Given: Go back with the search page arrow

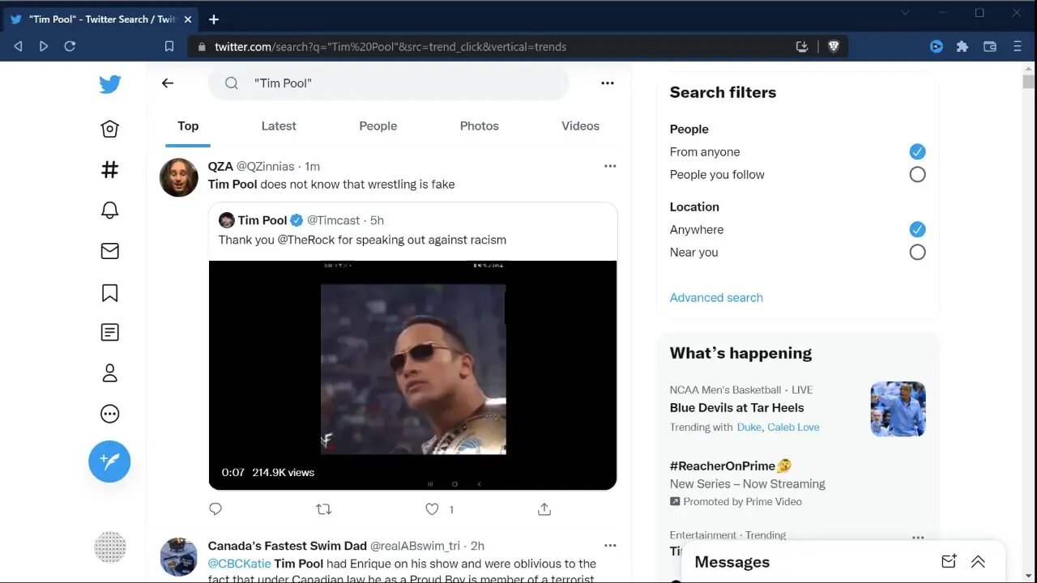Looking at the screenshot, I should [168, 83].
